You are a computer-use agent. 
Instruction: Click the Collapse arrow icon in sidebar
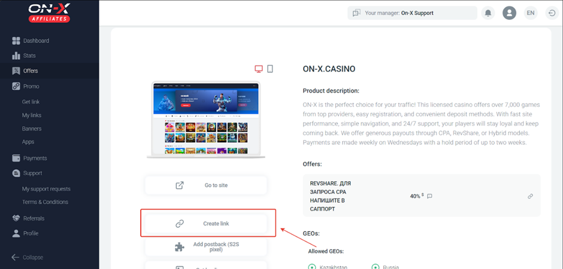pyautogui.click(x=15, y=257)
